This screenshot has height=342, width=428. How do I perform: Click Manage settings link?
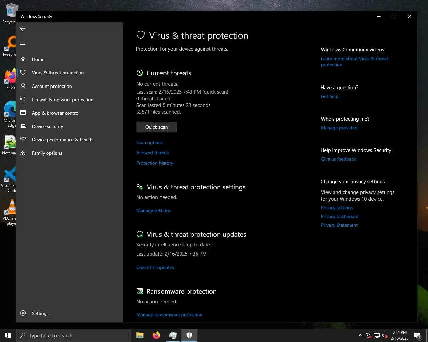click(153, 210)
